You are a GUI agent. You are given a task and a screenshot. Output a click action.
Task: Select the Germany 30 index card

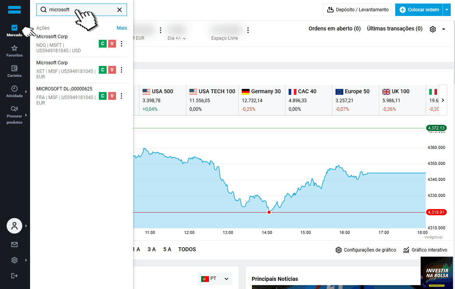point(262,100)
